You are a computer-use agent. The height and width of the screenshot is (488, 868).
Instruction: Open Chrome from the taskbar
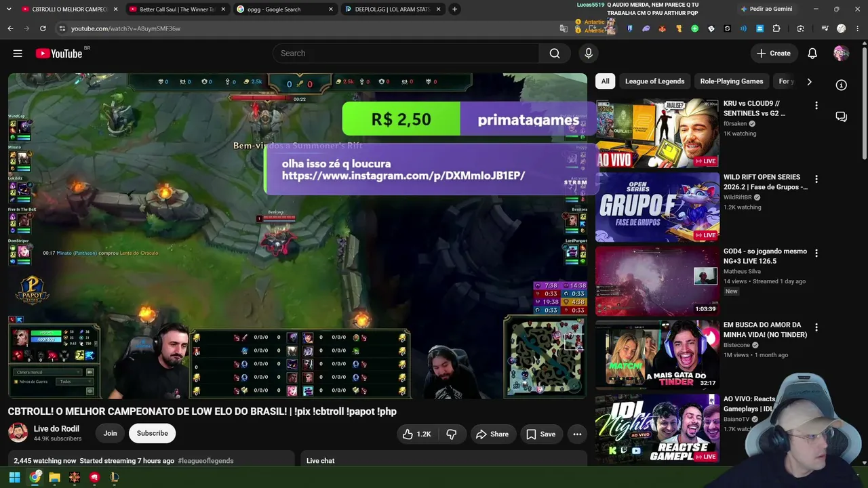[35, 477]
